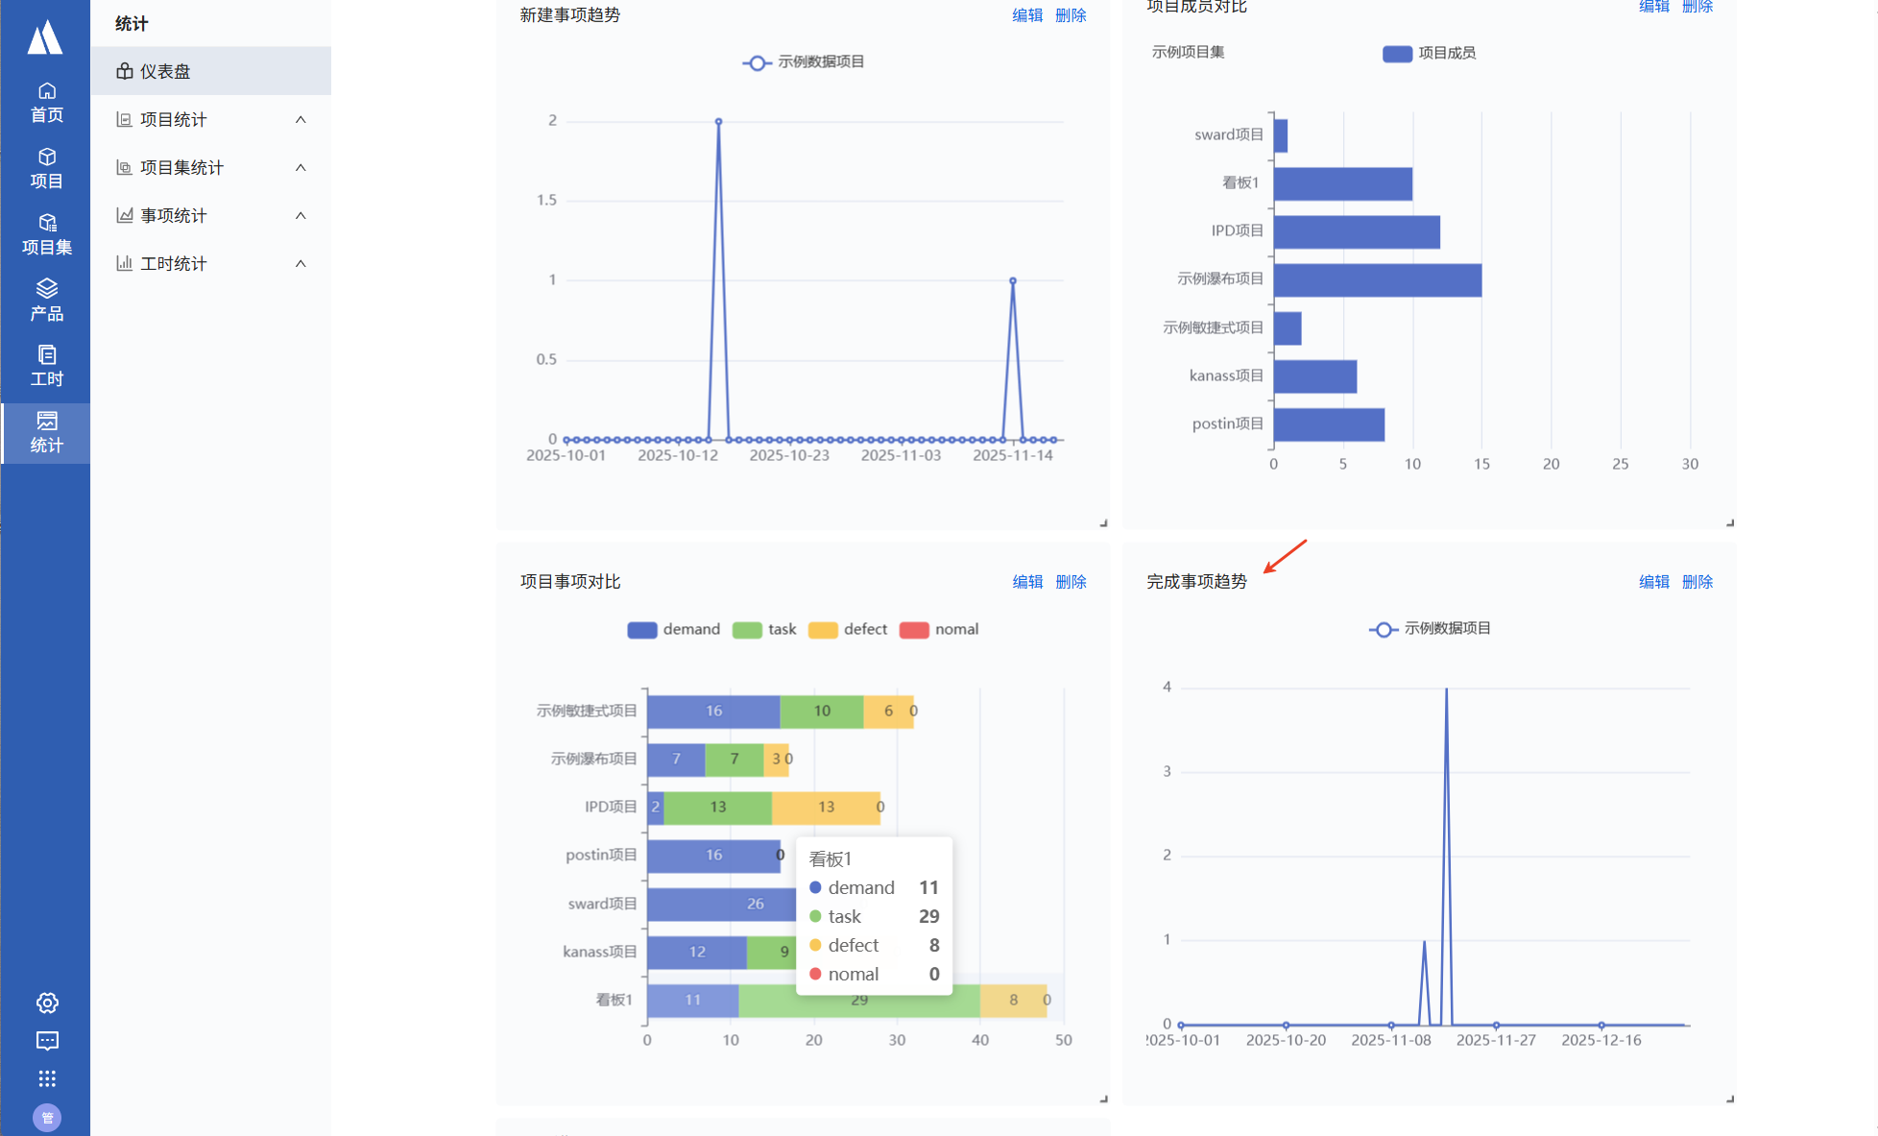Click 编辑 link on 完成事项趋势 card
Viewport: 1878px width, 1136px height.
coord(1653,582)
